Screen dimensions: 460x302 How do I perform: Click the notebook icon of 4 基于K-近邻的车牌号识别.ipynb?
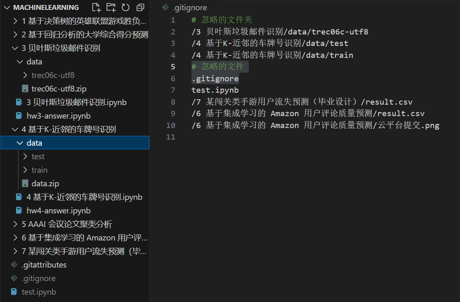pyautogui.click(x=19, y=197)
